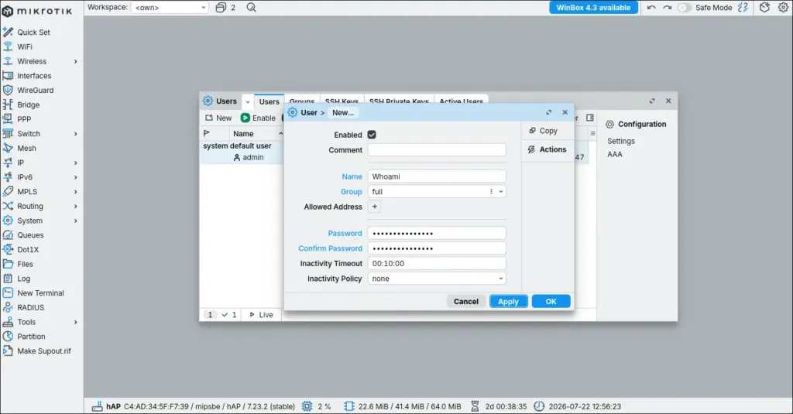The height and width of the screenshot is (414, 793).
Task: Open the RADIUS section
Action: point(30,307)
